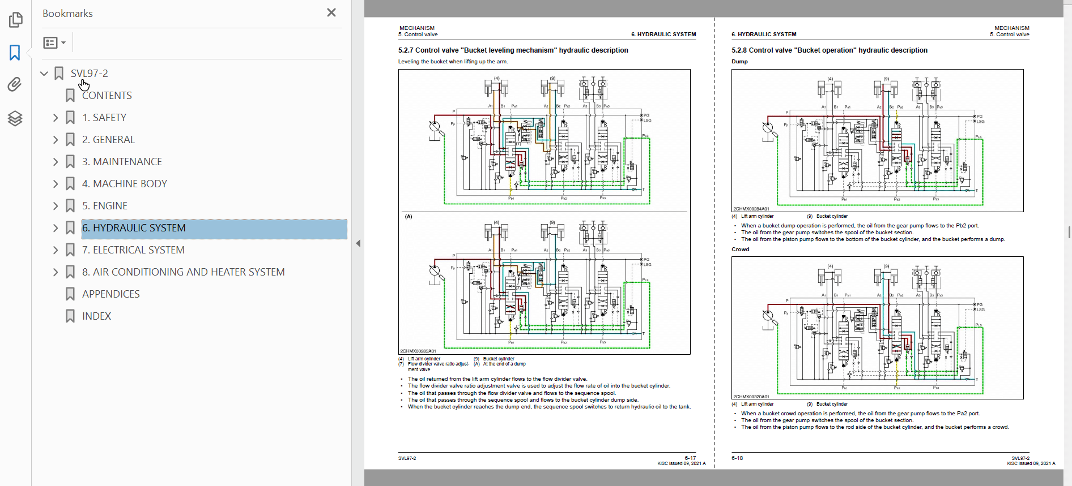Navigate to 7. ELECTRICAL SYSTEM bookmark
This screenshot has width=1072, height=486.
click(x=133, y=250)
